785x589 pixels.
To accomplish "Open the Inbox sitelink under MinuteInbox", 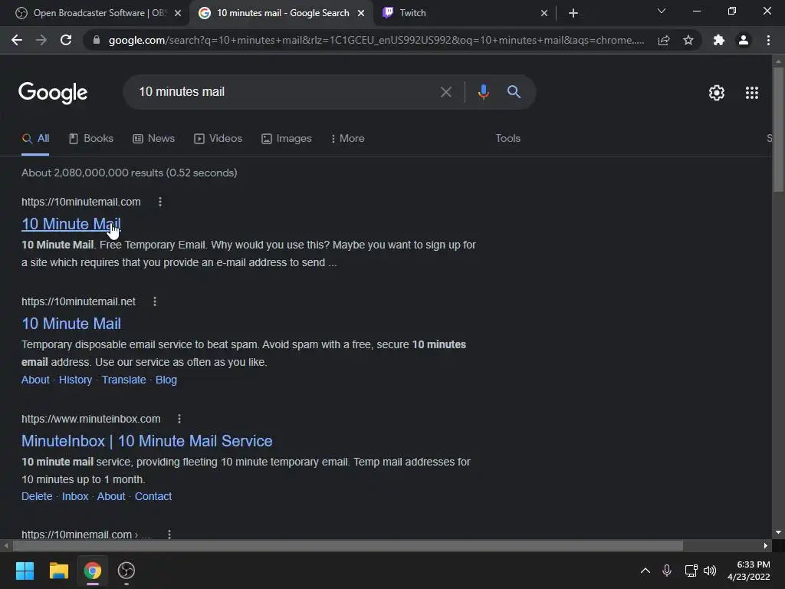I will [x=75, y=496].
